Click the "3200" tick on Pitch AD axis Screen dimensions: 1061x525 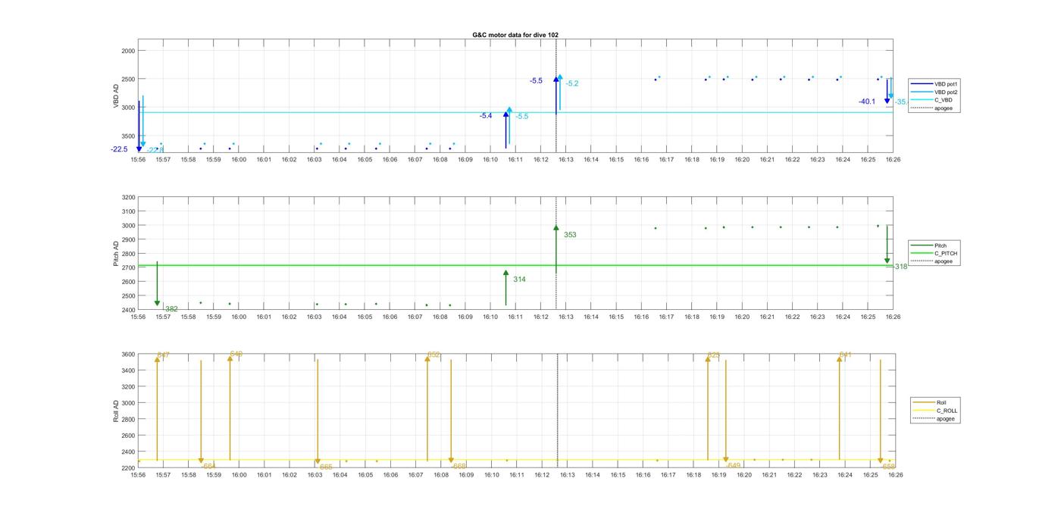(x=128, y=198)
